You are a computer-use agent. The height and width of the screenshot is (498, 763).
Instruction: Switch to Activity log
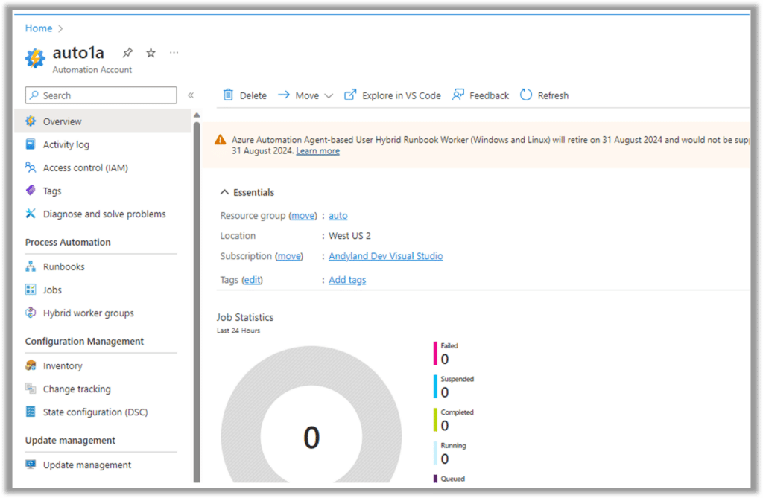[67, 144]
